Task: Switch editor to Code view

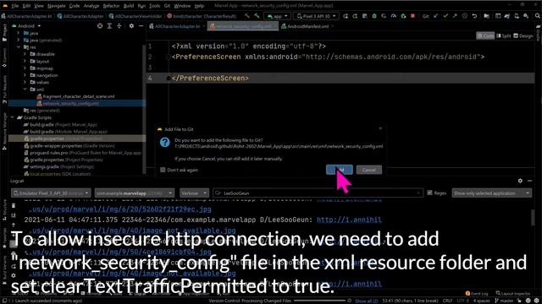Action: click(x=485, y=35)
